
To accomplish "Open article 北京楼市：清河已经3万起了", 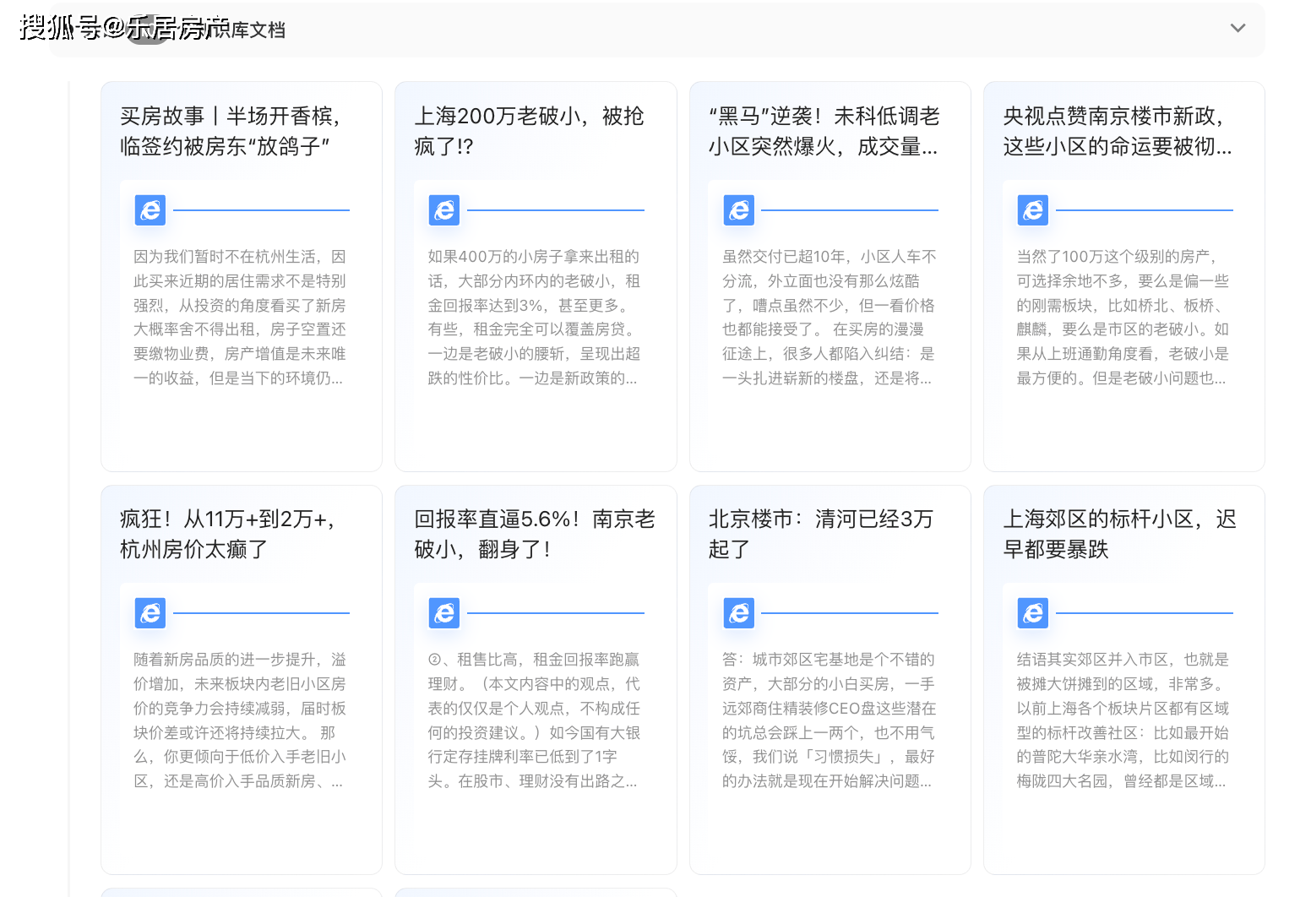I will coord(820,534).
